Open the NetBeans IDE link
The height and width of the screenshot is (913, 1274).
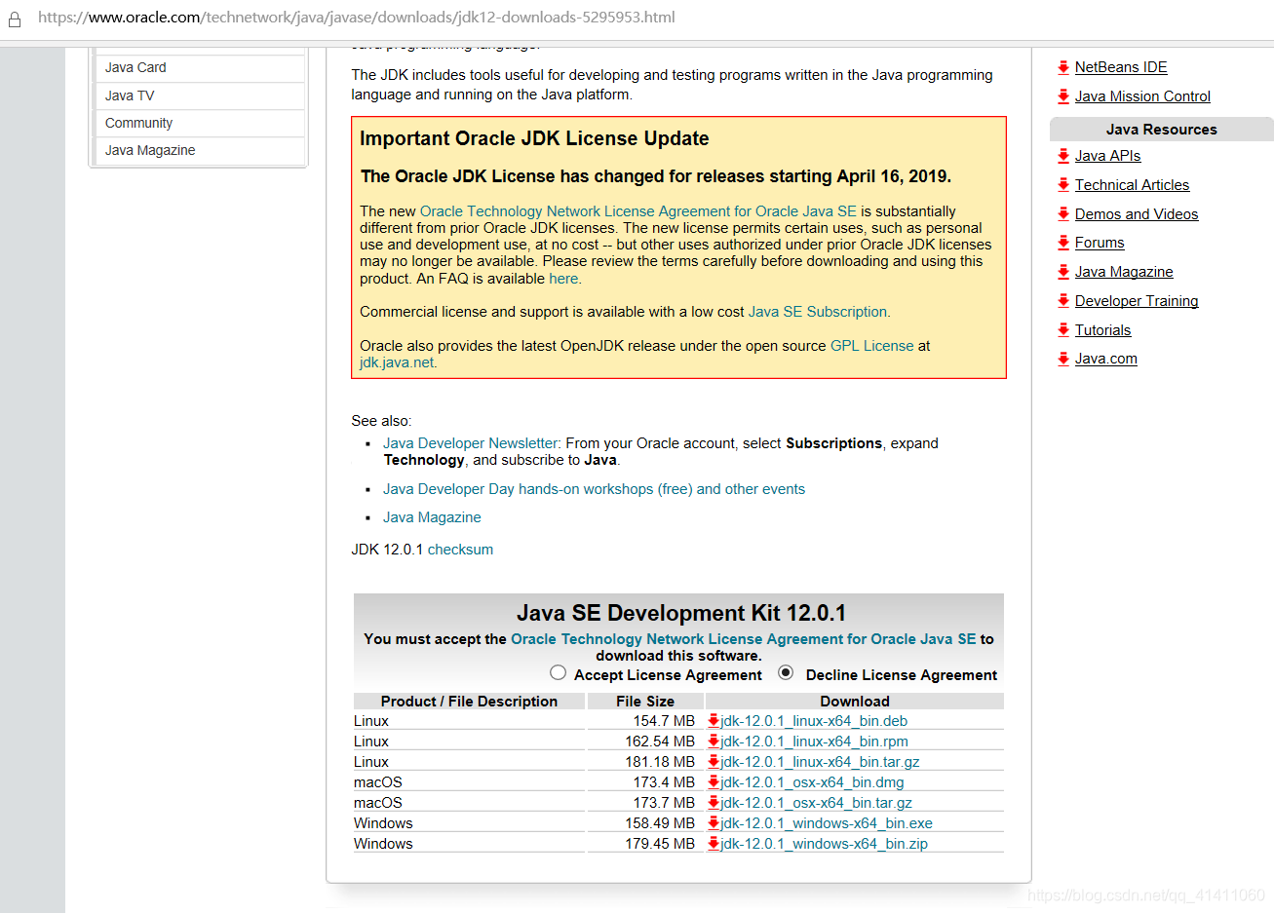tap(1121, 67)
